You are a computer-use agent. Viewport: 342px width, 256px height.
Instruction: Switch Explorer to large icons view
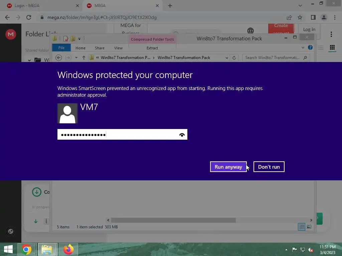(x=309, y=227)
